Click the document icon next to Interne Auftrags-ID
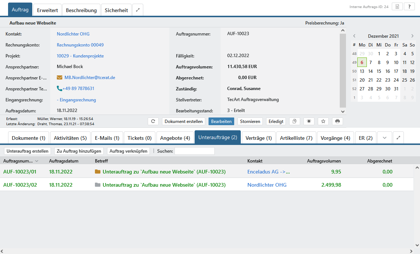Screen dimensions: 420x254 (397, 7)
